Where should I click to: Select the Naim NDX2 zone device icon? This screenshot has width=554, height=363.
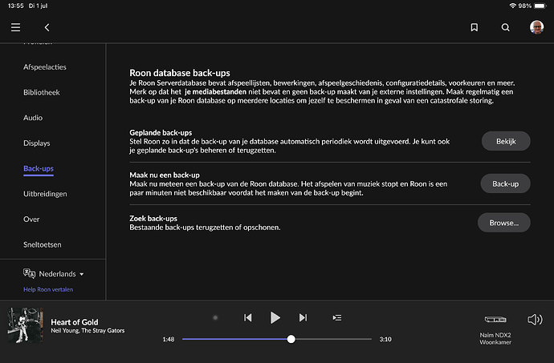(495, 319)
